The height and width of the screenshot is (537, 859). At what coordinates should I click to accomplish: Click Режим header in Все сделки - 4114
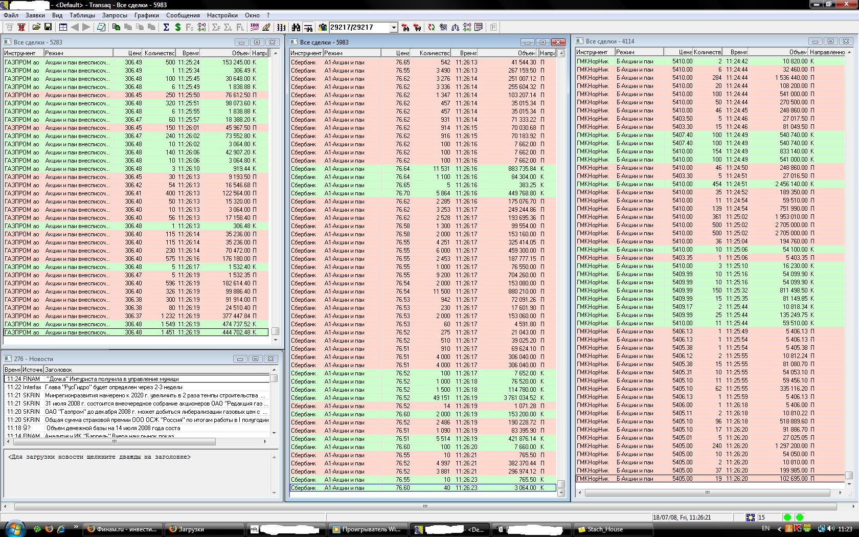point(639,52)
